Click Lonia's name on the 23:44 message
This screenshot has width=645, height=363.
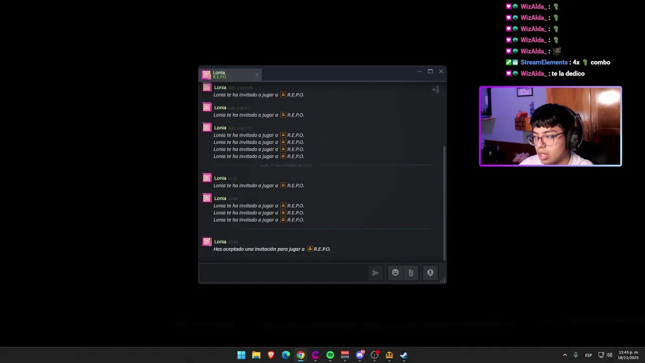click(x=220, y=241)
